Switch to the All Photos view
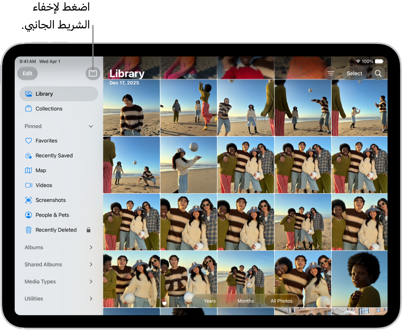403x331 pixels. point(281,301)
